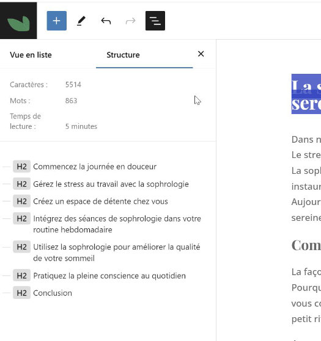Click the Caractères label
The width and height of the screenshot is (321, 341).
[x=29, y=85]
